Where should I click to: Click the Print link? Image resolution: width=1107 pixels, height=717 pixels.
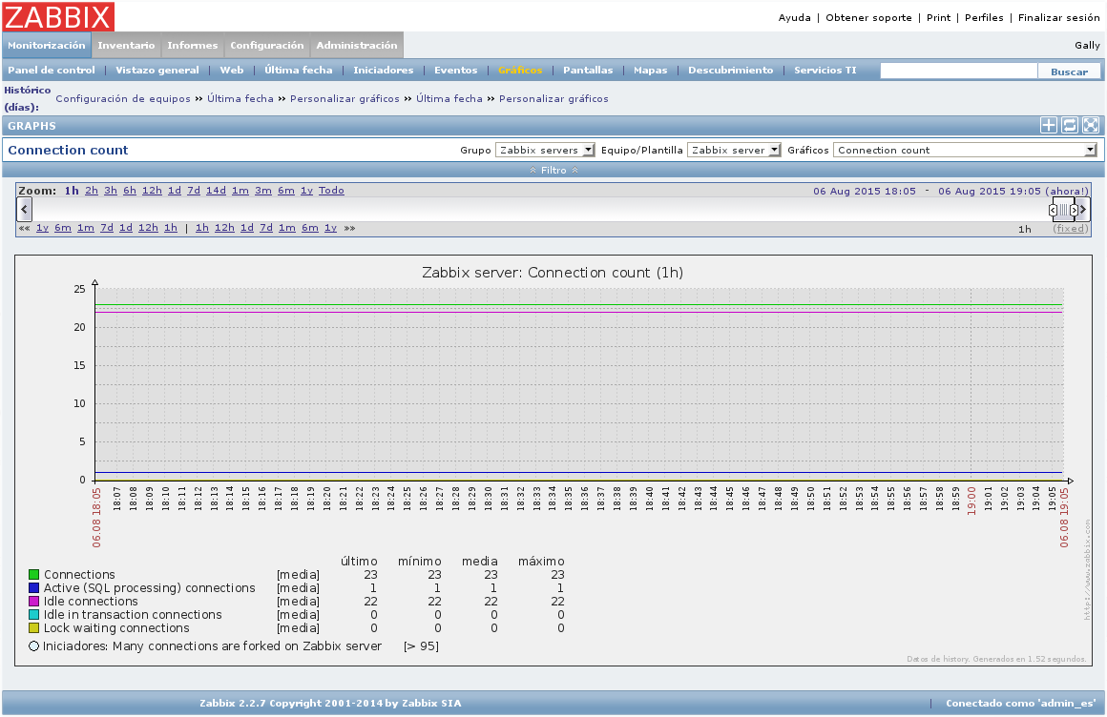point(938,18)
